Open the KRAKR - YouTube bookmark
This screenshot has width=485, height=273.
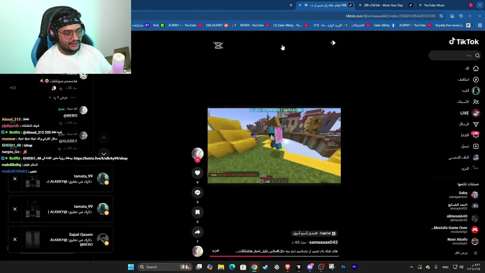(x=255, y=25)
